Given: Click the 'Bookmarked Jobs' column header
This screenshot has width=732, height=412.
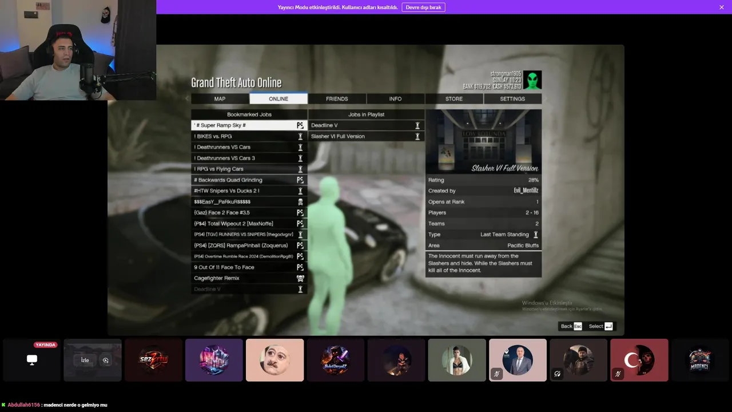Looking at the screenshot, I should point(249,114).
